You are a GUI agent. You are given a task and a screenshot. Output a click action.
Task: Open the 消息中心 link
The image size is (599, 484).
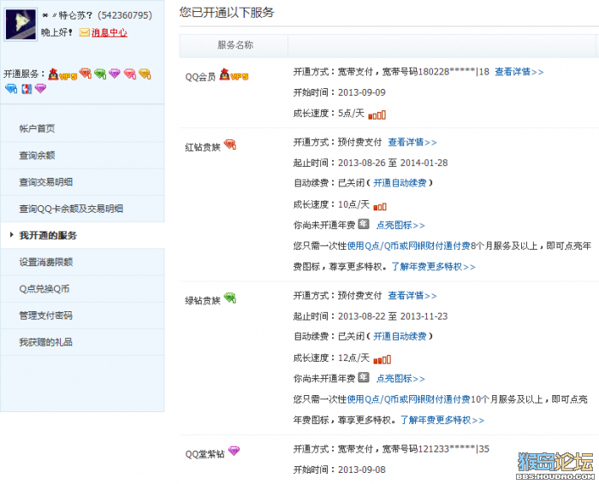110,32
